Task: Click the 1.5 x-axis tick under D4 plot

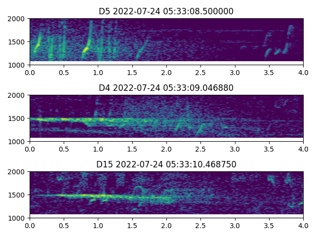Action: pyautogui.click(x=132, y=149)
